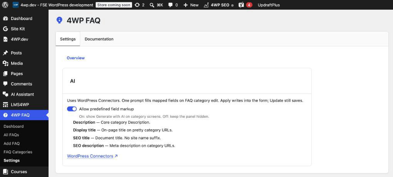Click the comments bubble icon in admin bar
Image resolution: width=393 pixels, height=177 pixels.
(x=170, y=5)
